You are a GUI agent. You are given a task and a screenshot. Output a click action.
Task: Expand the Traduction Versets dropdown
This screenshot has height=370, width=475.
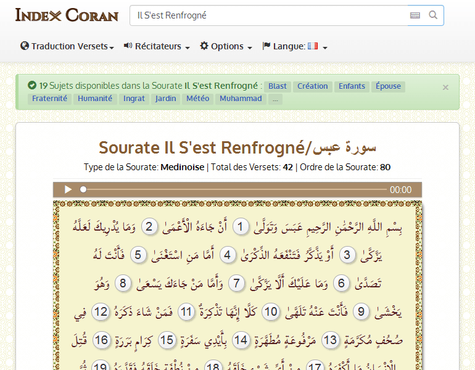67,46
